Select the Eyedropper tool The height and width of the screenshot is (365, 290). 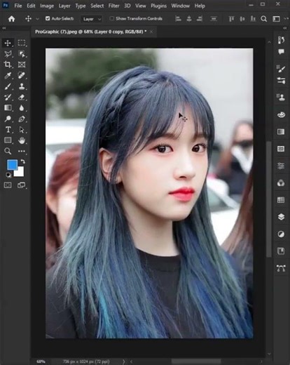click(x=8, y=75)
